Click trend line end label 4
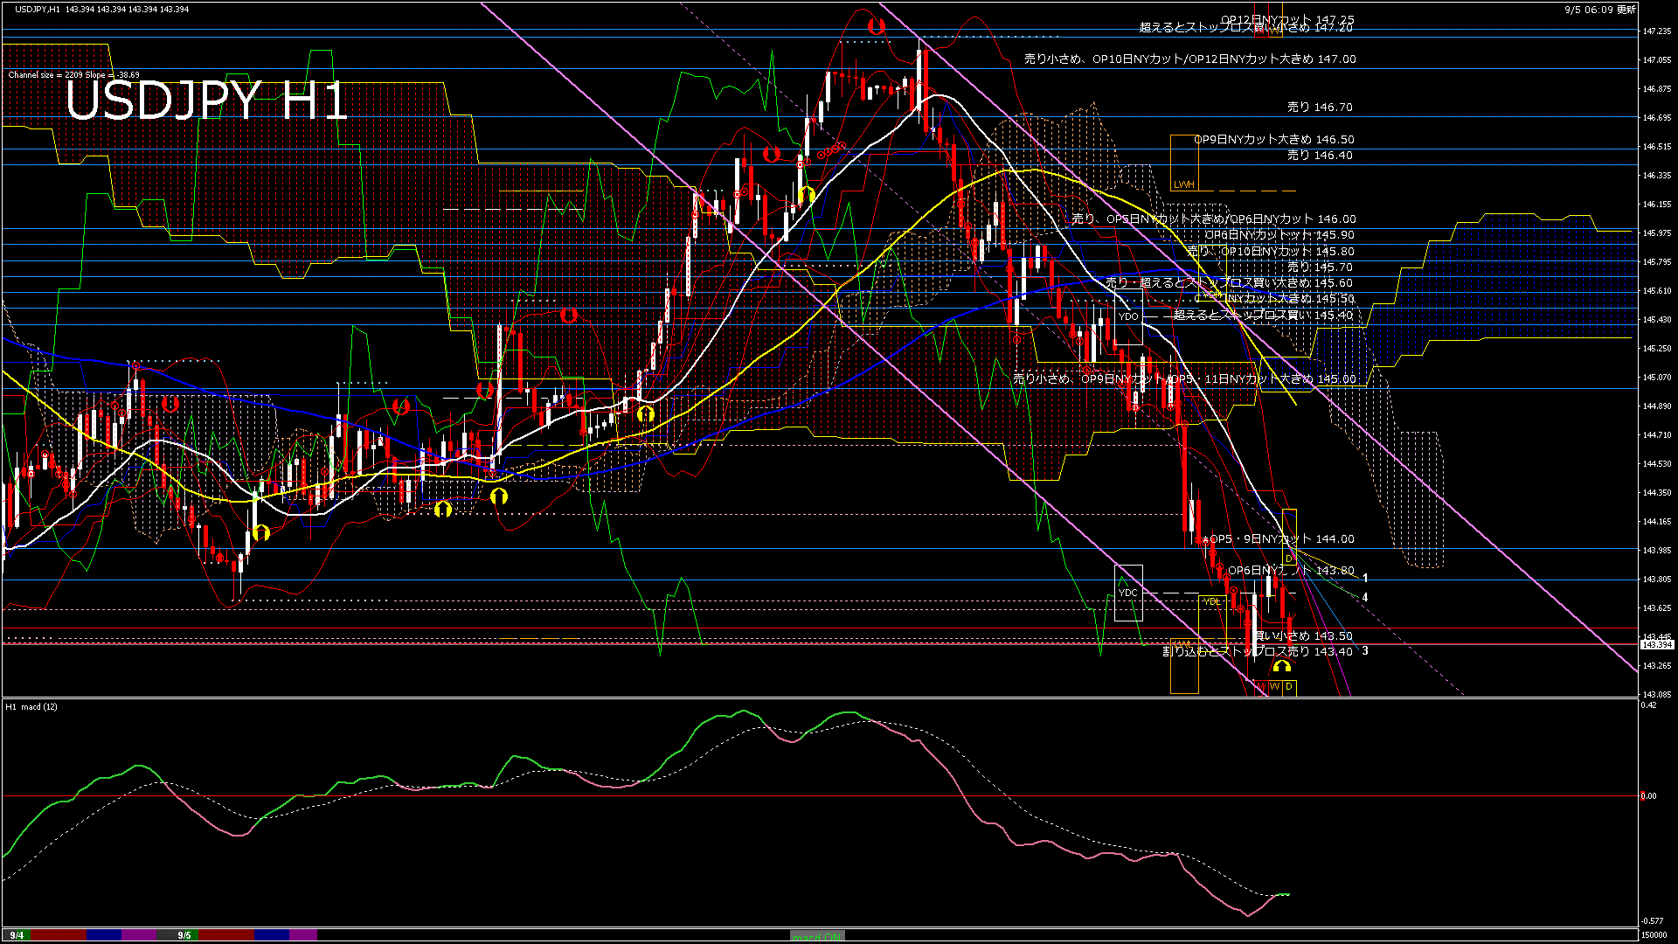This screenshot has height=944, width=1678. [x=1365, y=598]
